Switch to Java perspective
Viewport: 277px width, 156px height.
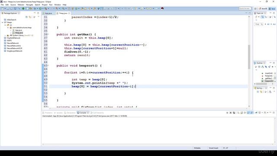272,9
